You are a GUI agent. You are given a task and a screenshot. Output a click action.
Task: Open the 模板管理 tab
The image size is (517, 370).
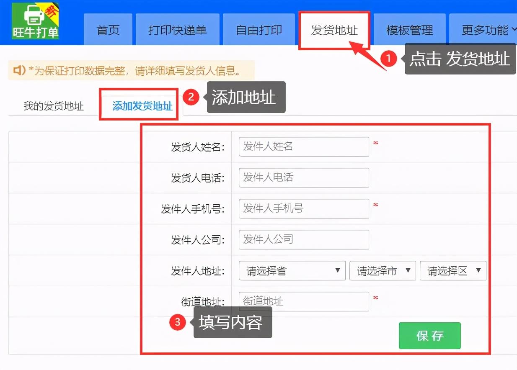(x=409, y=29)
